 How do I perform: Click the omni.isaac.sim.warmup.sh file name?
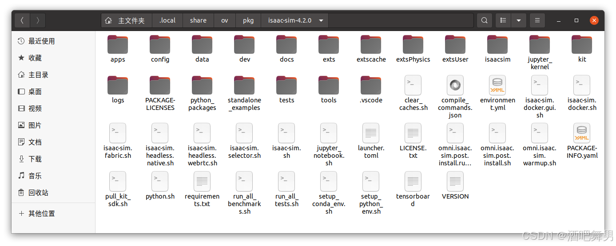tap(540, 156)
